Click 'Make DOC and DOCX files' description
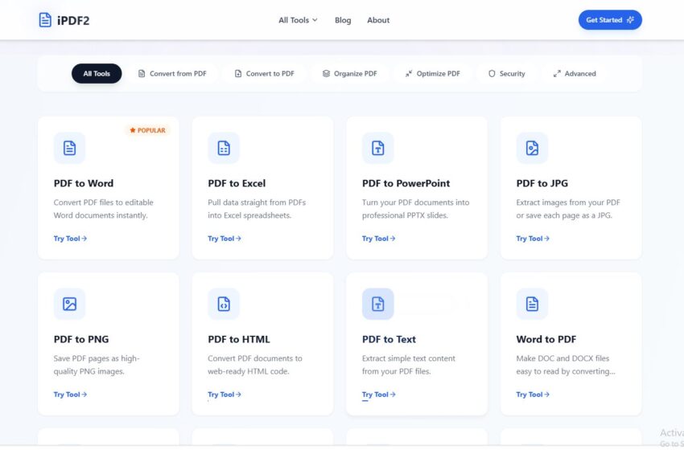Screen dimensions: 684x450 click(x=562, y=358)
